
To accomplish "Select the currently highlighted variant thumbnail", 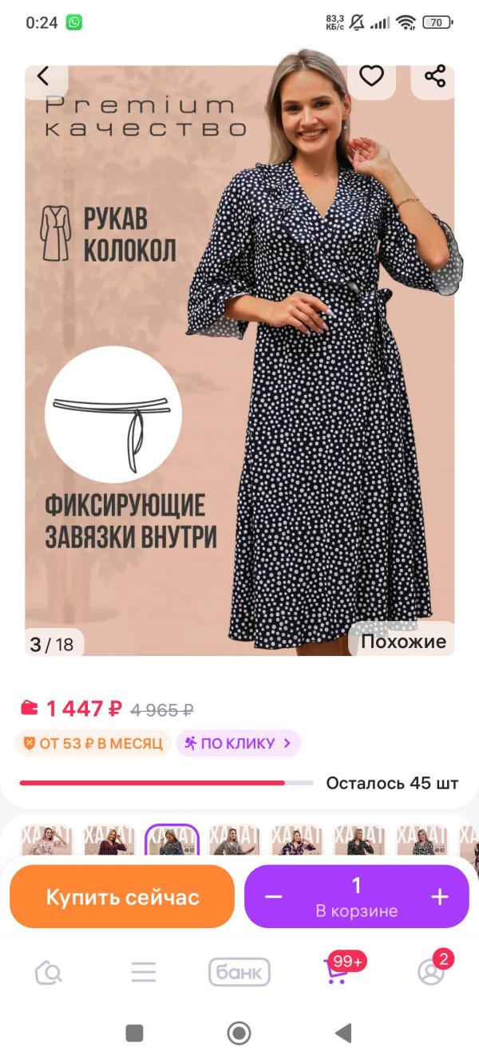I will click(172, 841).
